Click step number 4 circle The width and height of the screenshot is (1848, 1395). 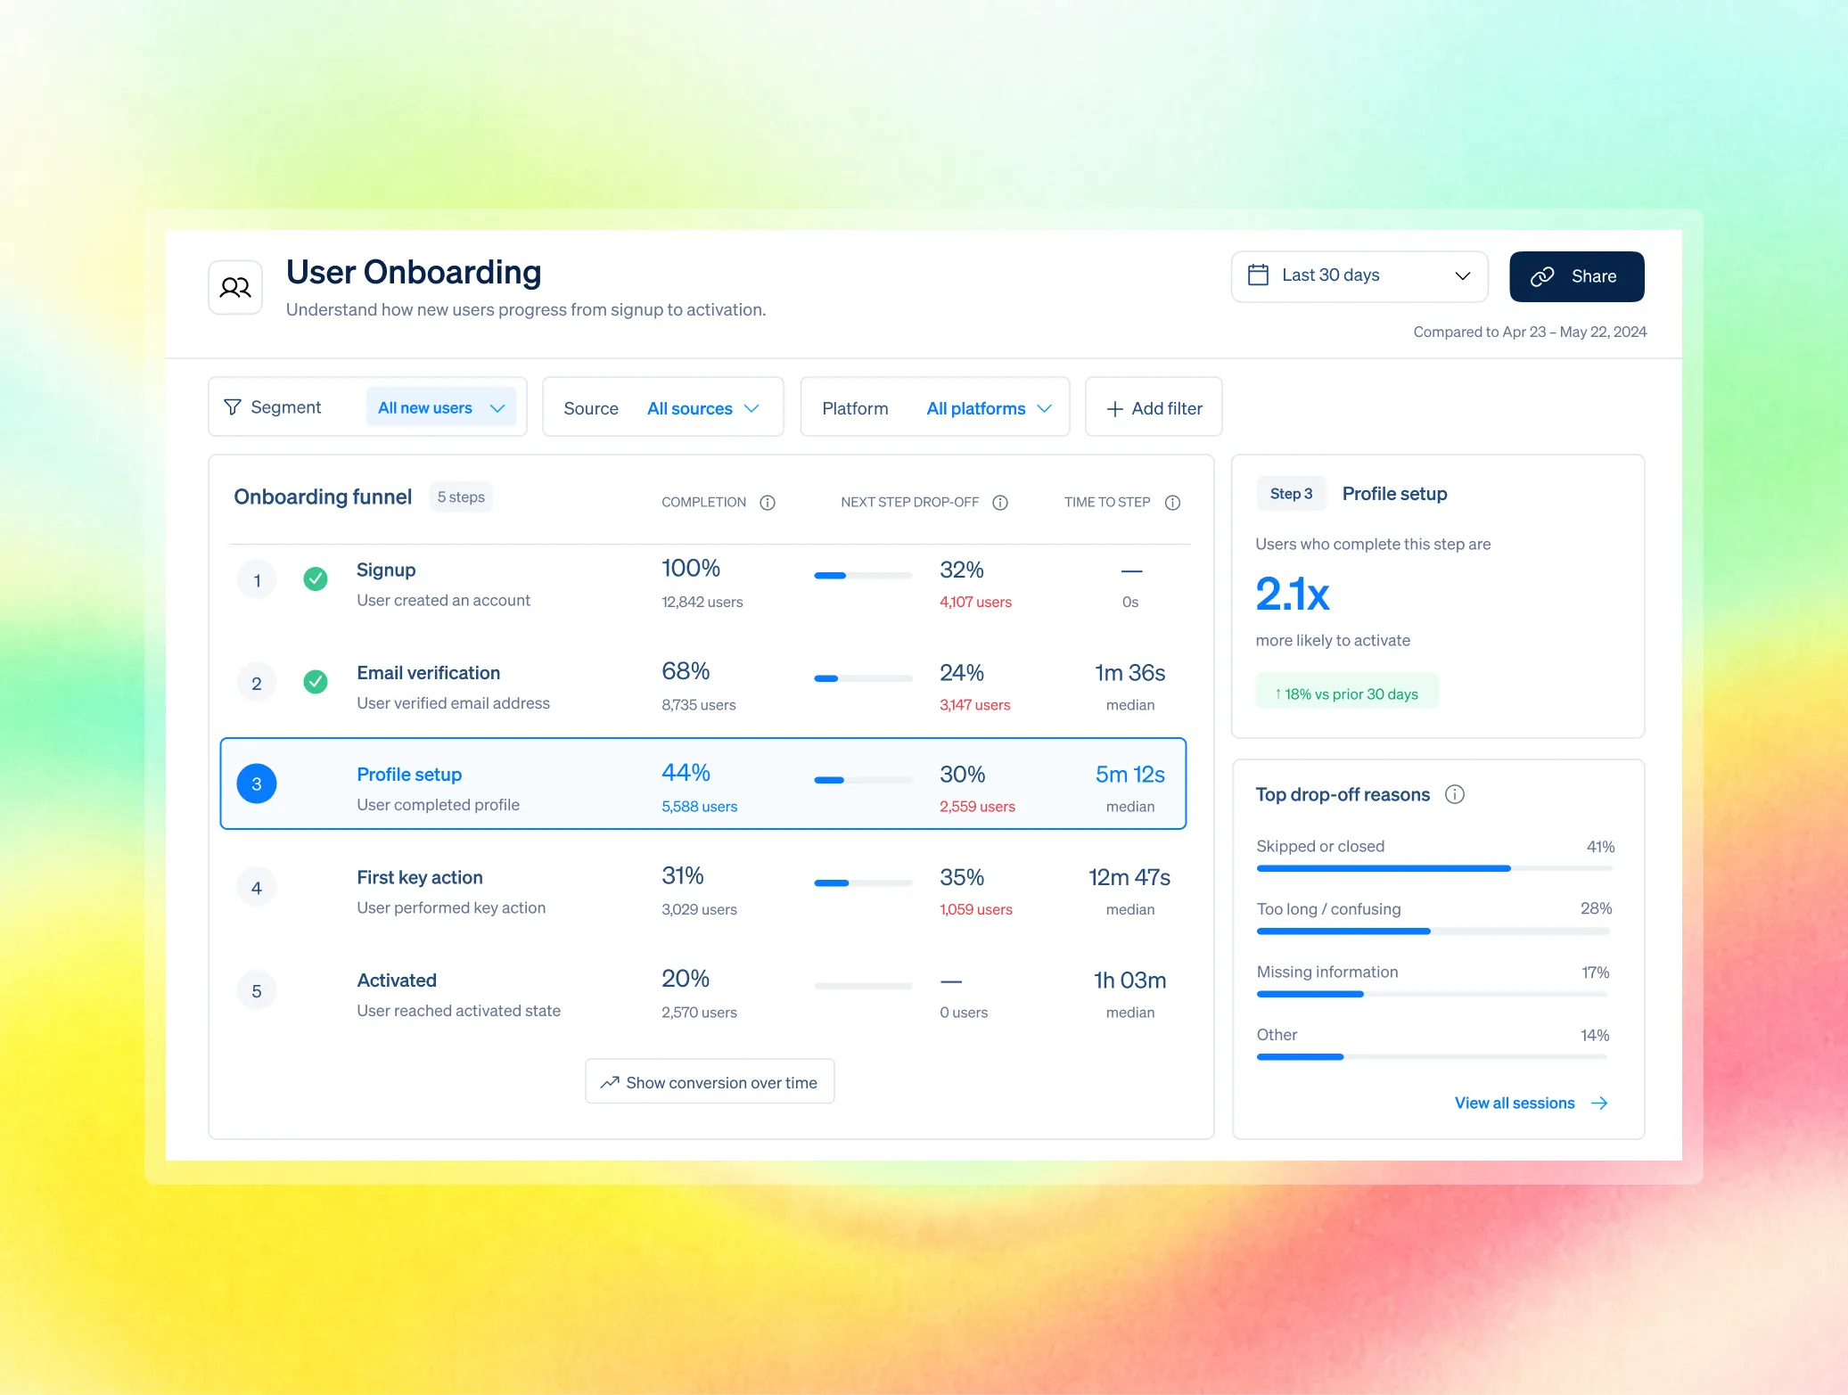point(257,888)
